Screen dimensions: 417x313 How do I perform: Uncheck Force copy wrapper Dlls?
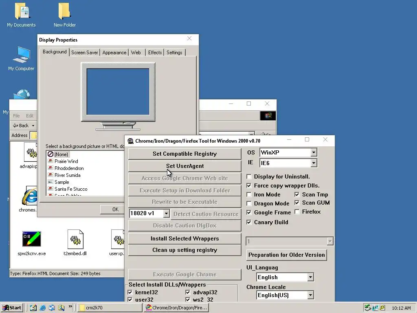pos(249,185)
